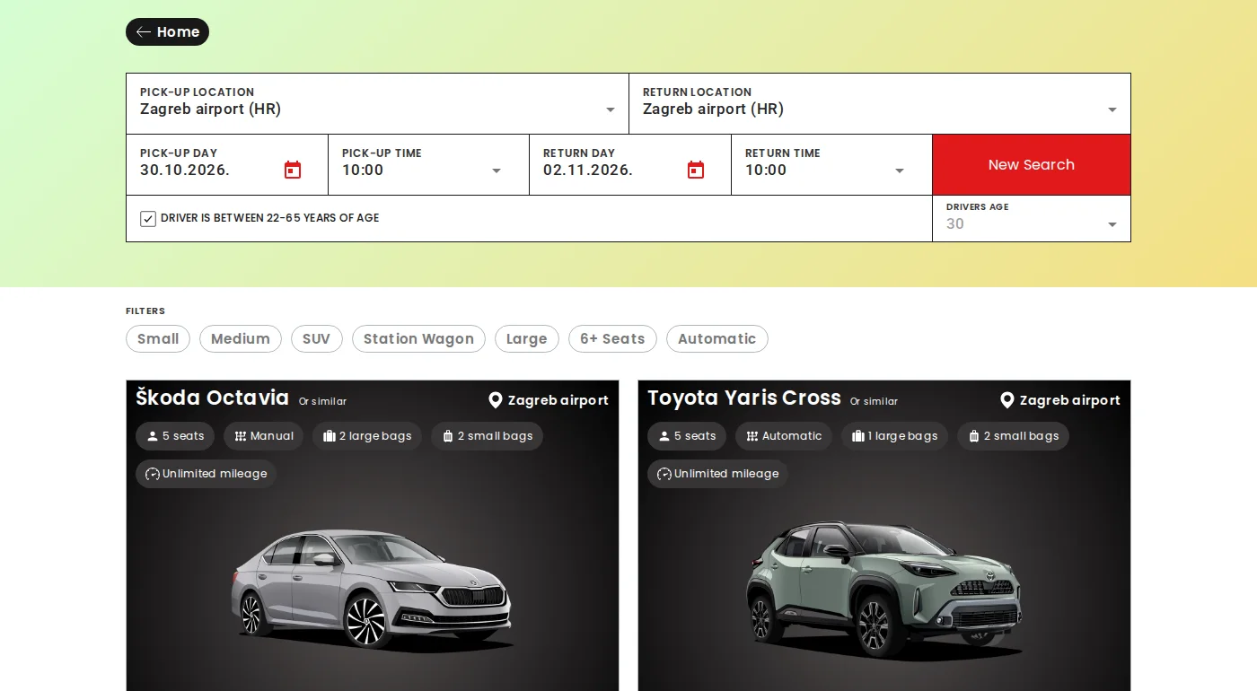The height and width of the screenshot is (691, 1257).
Task: Open the pick-up day calendar icon
Action: [293, 170]
